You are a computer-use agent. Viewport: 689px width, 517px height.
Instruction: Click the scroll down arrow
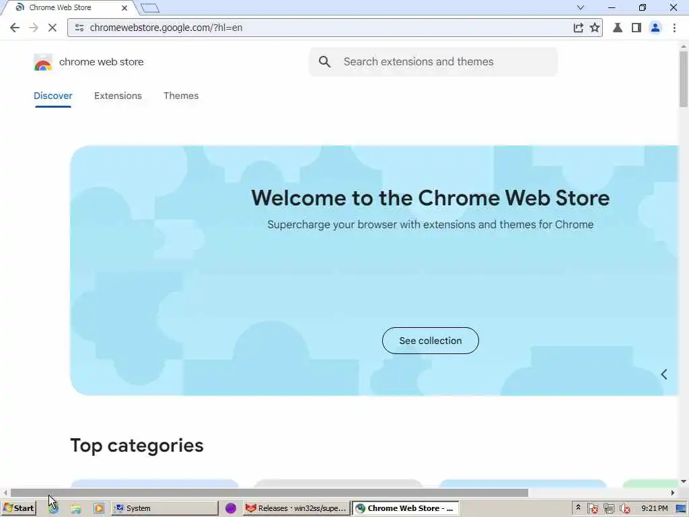click(x=684, y=481)
